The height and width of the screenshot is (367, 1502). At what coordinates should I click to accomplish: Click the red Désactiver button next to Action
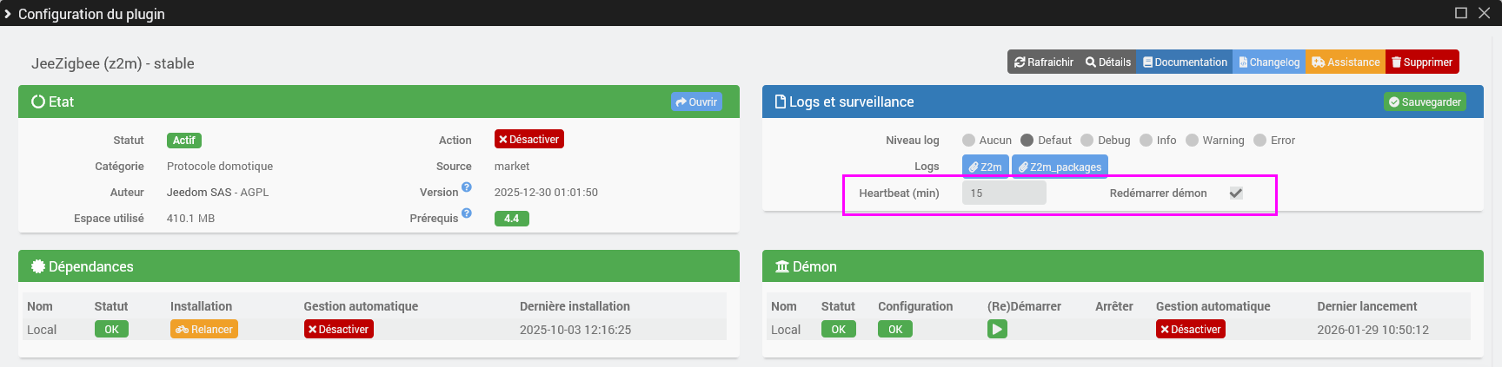coord(529,140)
